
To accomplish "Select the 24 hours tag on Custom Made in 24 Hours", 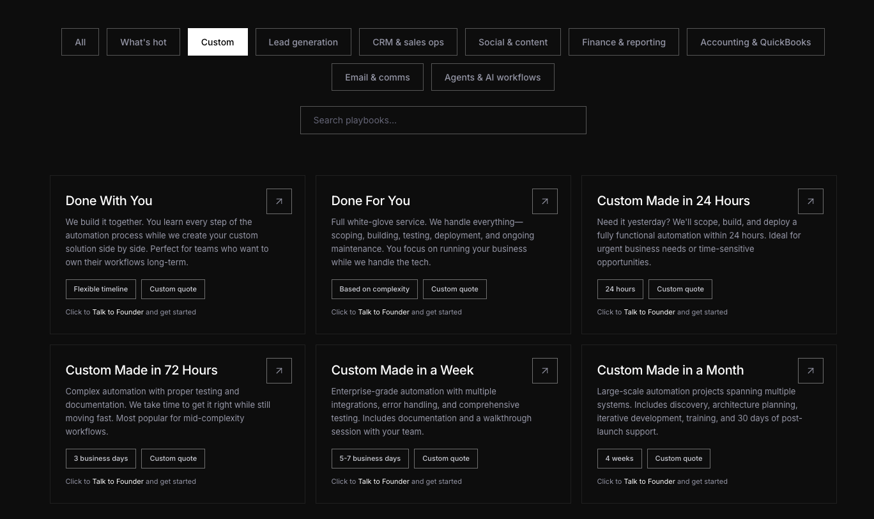I will [x=620, y=289].
